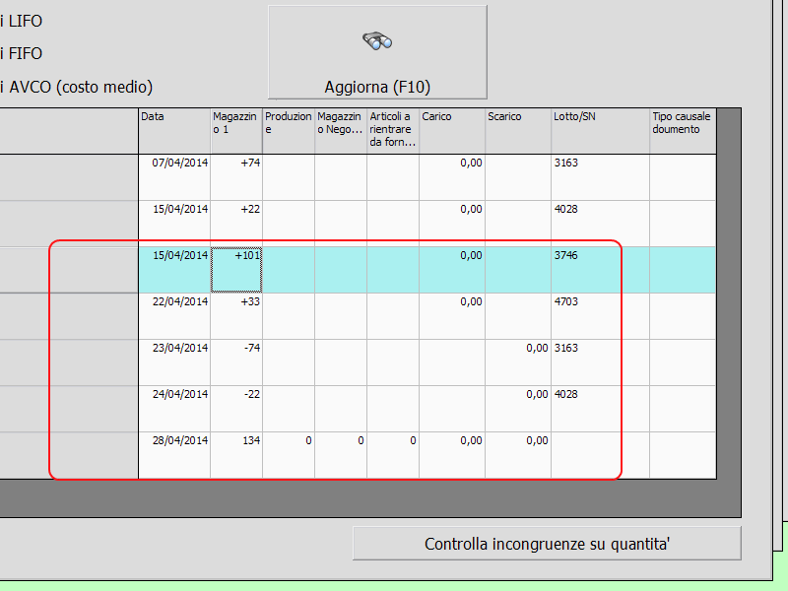The image size is (788, 591).
Task: Select the LIFO option label
Action: click(x=21, y=21)
